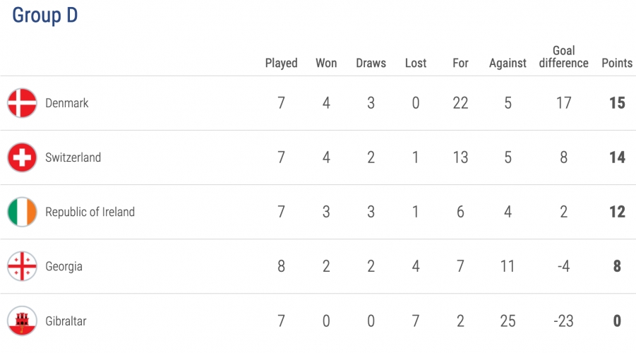The width and height of the screenshot is (636, 353).
Task: Open the Georgia team link
Action: 64,267
